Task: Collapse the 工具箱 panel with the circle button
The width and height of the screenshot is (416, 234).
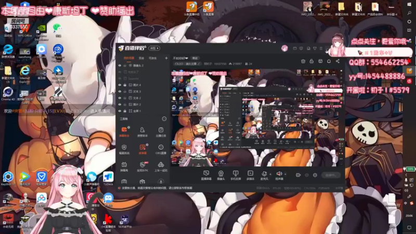Action: click(164, 119)
